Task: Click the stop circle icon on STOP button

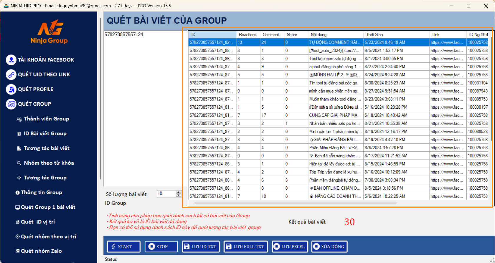Action: tap(152, 247)
